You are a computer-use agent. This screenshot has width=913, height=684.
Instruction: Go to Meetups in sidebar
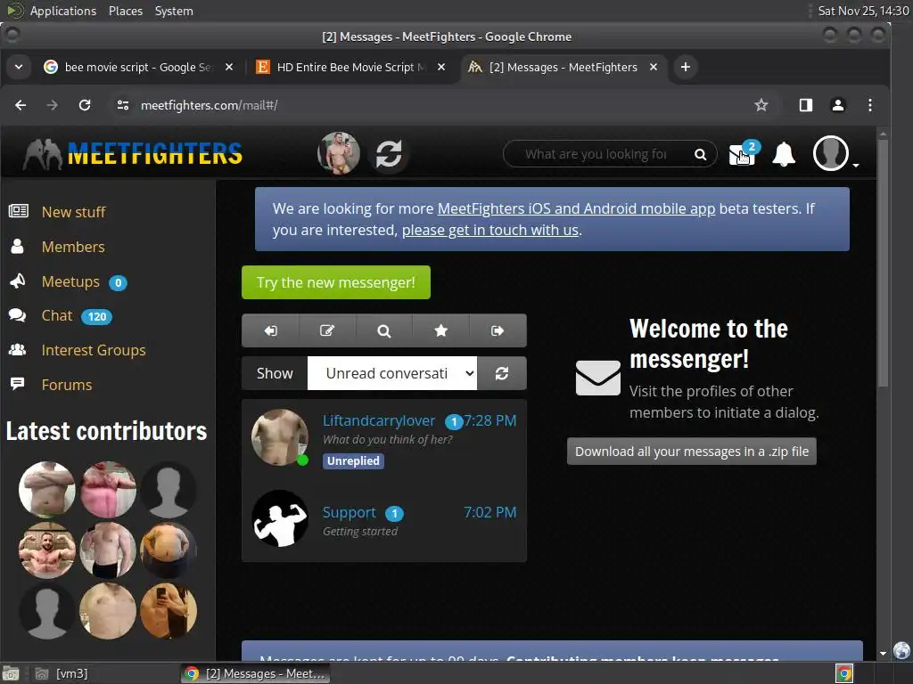pyautogui.click(x=70, y=282)
